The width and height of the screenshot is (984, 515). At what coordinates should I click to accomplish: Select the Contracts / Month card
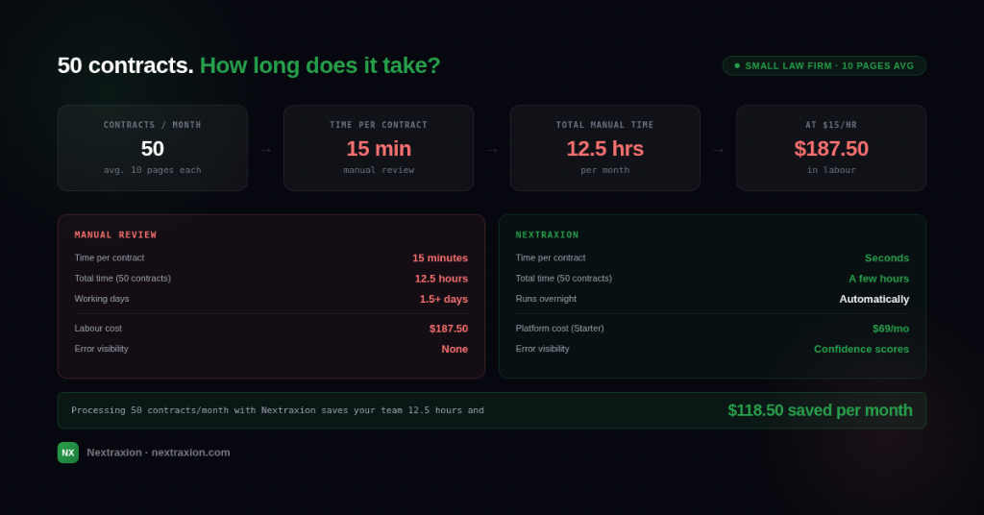tap(153, 148)
